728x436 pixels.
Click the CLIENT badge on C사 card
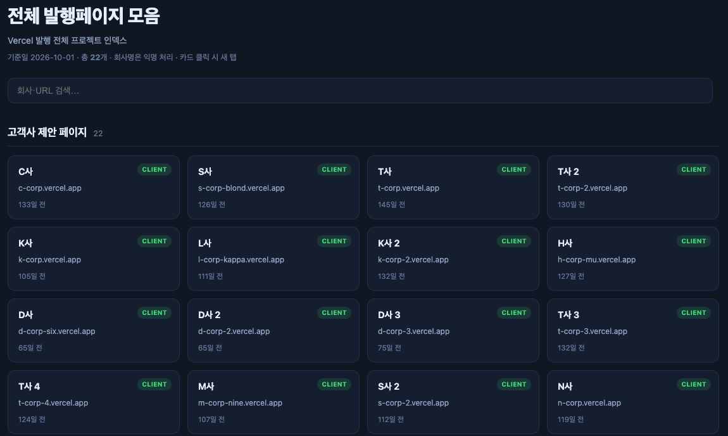pos(154,170)
